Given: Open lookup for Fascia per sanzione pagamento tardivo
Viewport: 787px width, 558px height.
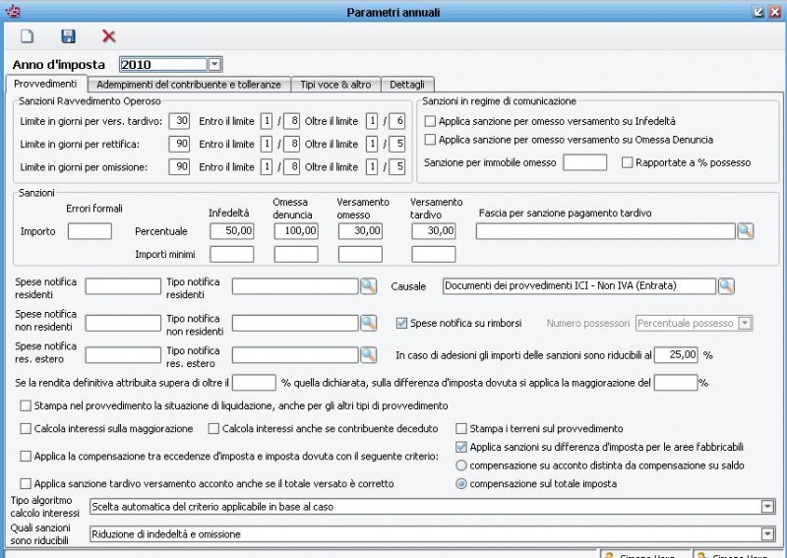Looking at the screenshot, I should point(746,231).
